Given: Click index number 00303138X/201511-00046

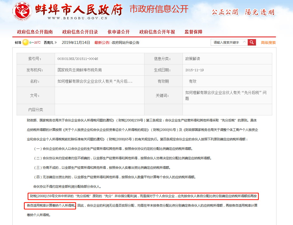Looking at the screenshot, I should [x=78, y=59].
